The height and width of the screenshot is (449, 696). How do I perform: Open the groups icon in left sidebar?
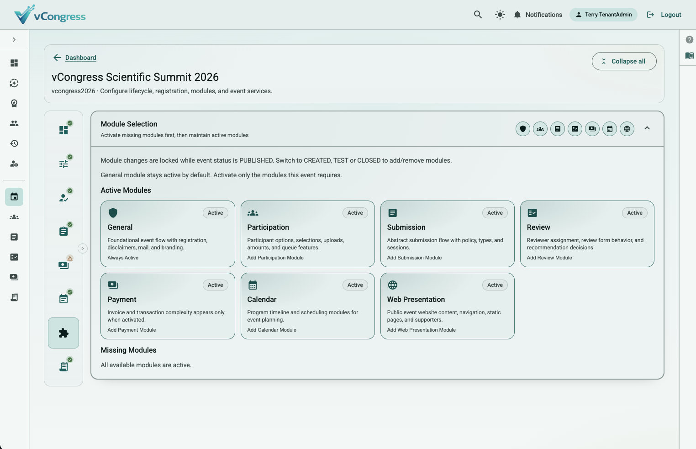click(14, 217)
